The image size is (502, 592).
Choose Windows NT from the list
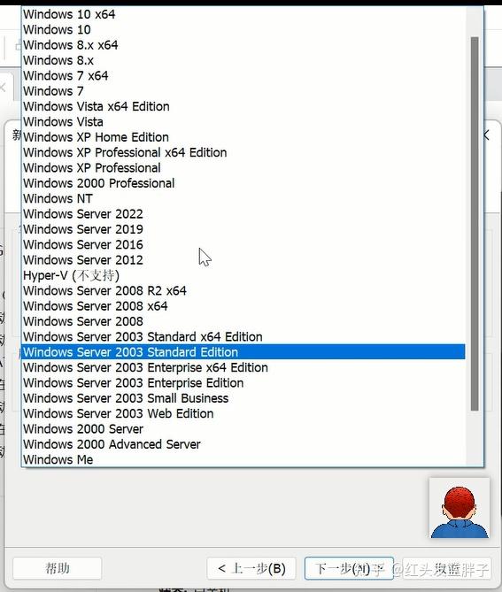point(243,198)
